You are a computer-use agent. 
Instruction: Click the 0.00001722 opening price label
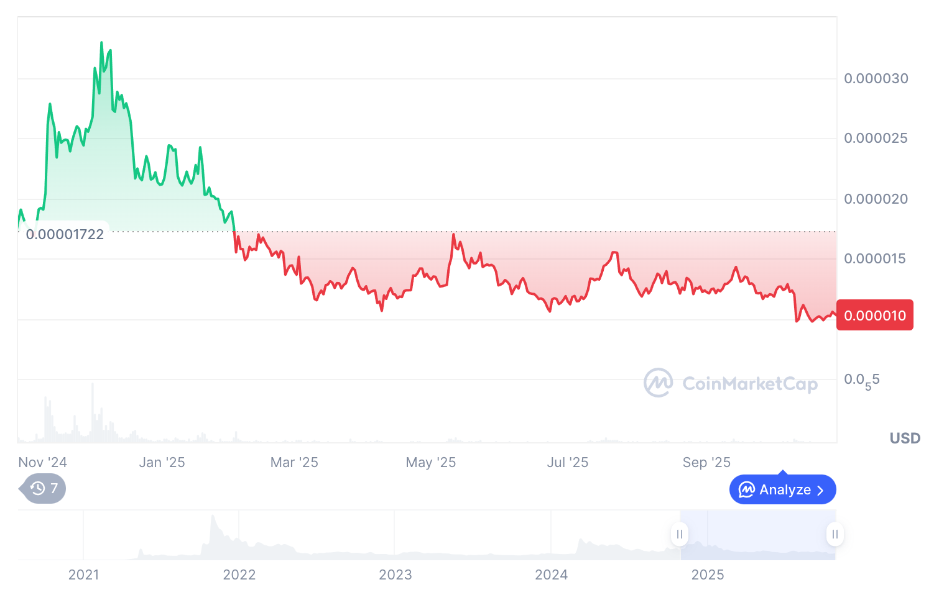(65, 234)
